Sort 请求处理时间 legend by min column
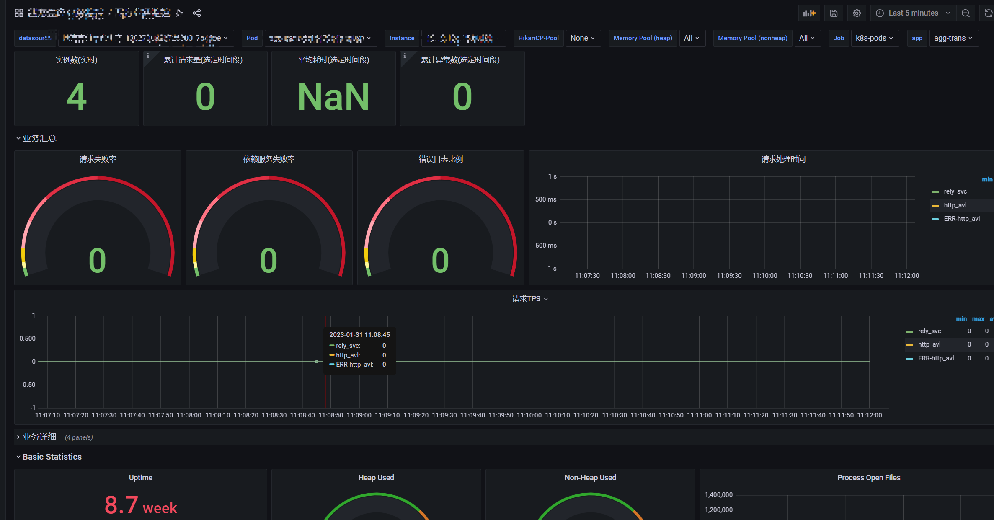This screenshot has height=520, width=994. (987, 179)
